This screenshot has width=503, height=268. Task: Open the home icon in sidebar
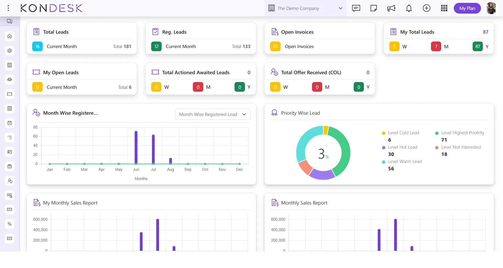coord(10,36)
